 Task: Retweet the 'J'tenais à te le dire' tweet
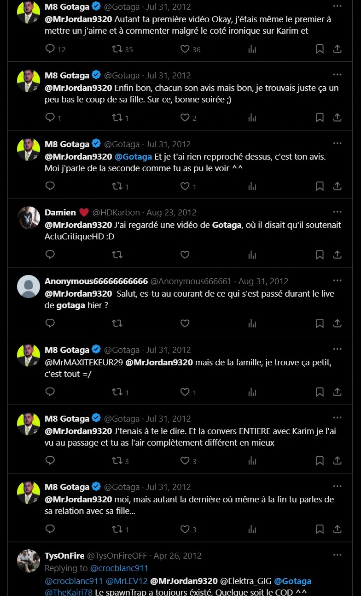tap(116, 460)
